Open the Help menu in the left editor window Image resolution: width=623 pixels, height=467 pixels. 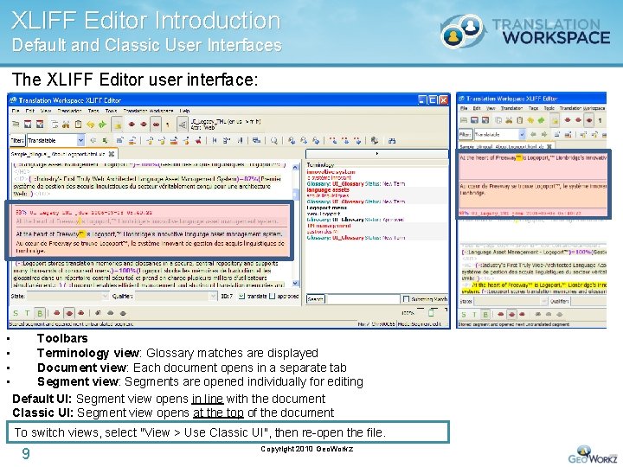[x=185, y=111]
